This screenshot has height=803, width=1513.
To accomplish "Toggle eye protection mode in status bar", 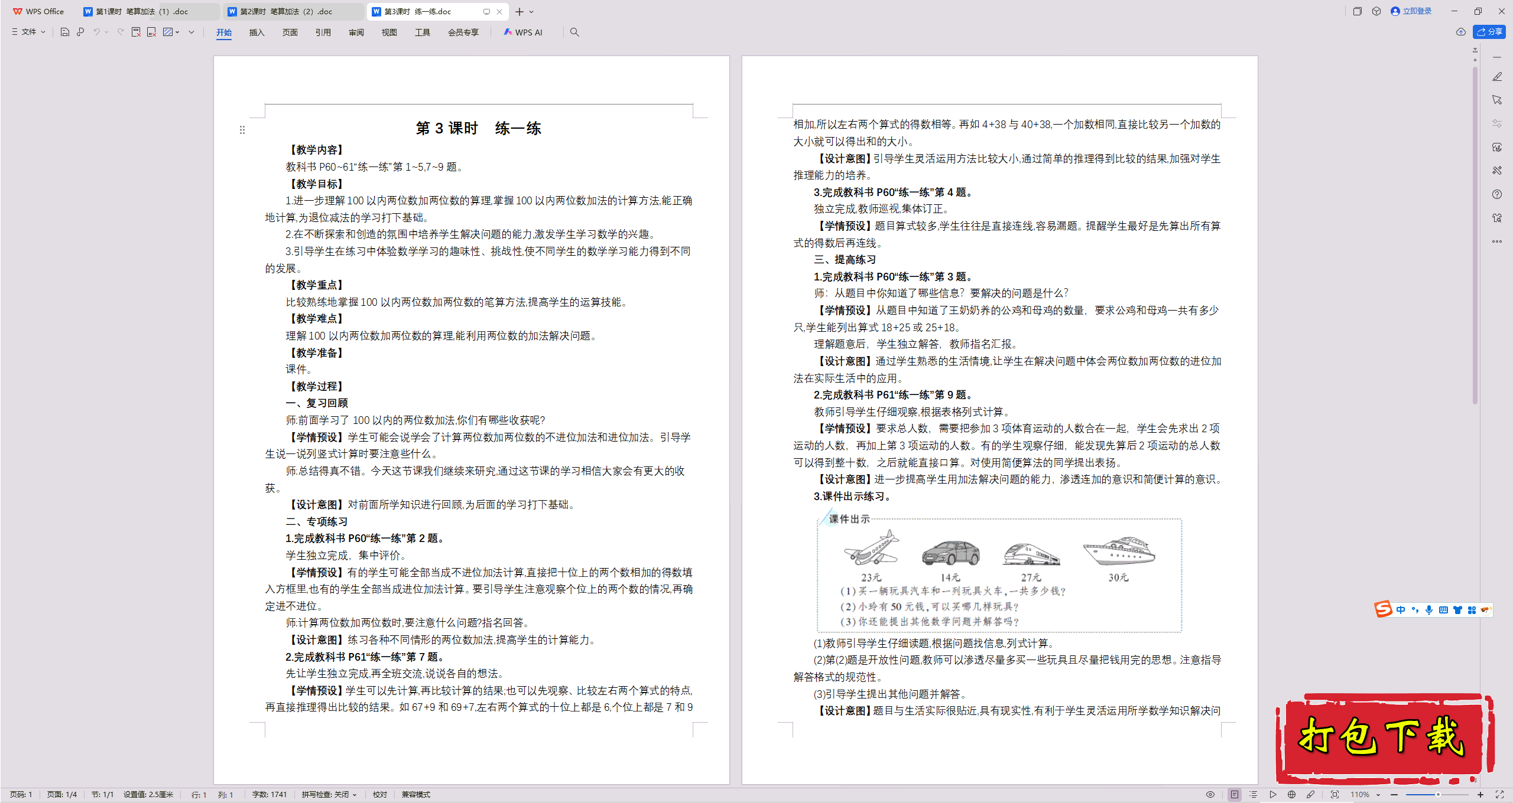I will tap(1210, 795).
